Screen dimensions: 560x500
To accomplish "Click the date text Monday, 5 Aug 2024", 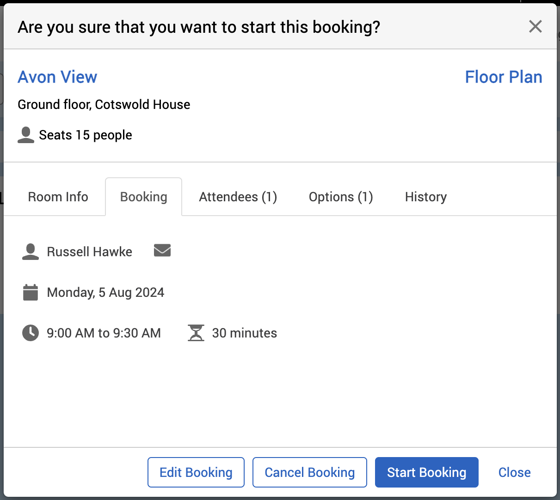I will tap(105, 292).
